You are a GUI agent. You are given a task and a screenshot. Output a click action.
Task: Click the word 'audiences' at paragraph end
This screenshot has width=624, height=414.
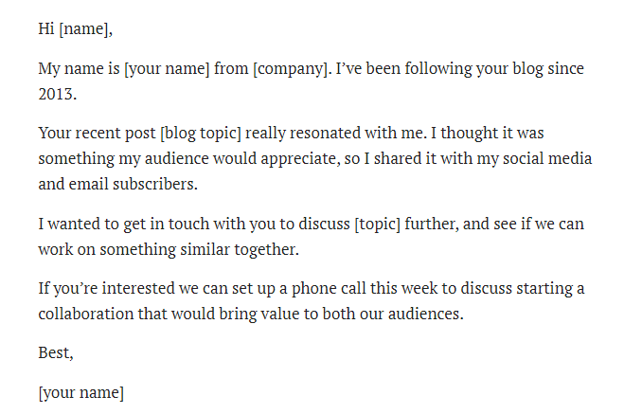point(426,314)
